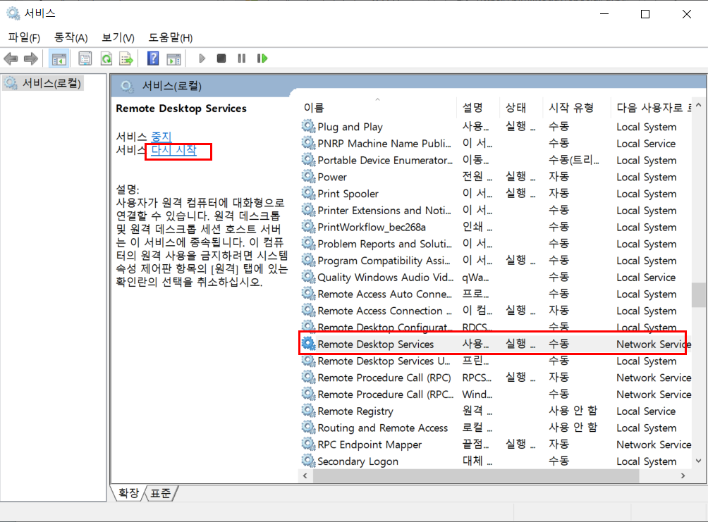Open the 도움말(H) menu
The image size is (708, 522).
pos(171,37)
